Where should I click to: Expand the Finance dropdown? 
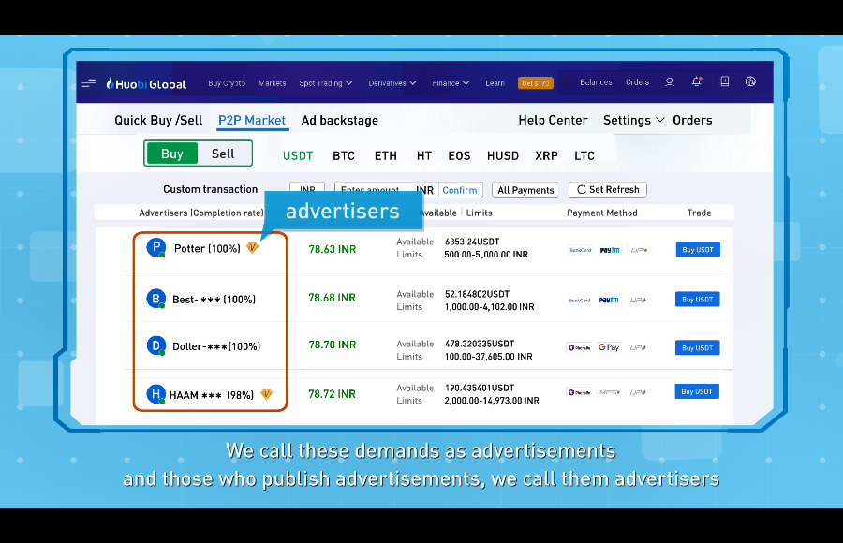click(x=451, y=83)
